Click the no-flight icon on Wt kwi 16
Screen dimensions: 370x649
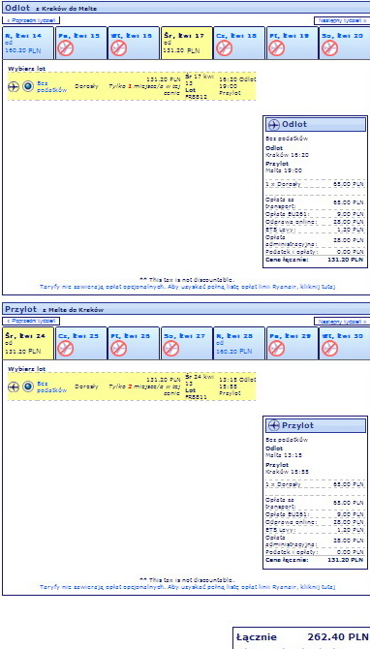tap(118, 48)
